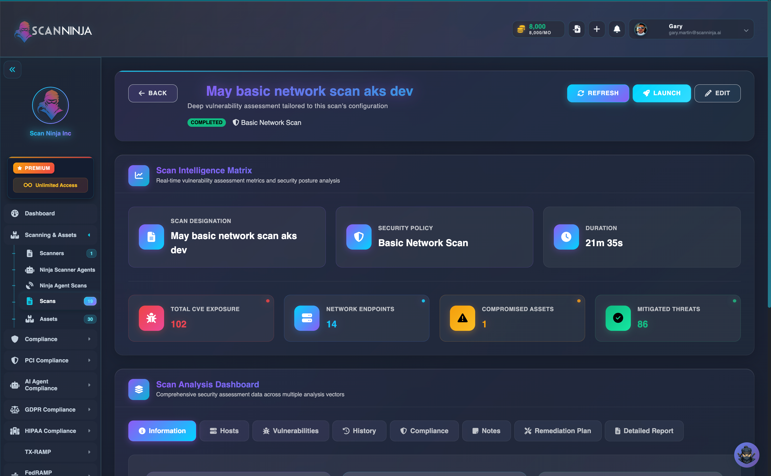Click the Duration value 21m 35s
The width and height of the screenshot is (771, 476).
(x=604, y=243)
